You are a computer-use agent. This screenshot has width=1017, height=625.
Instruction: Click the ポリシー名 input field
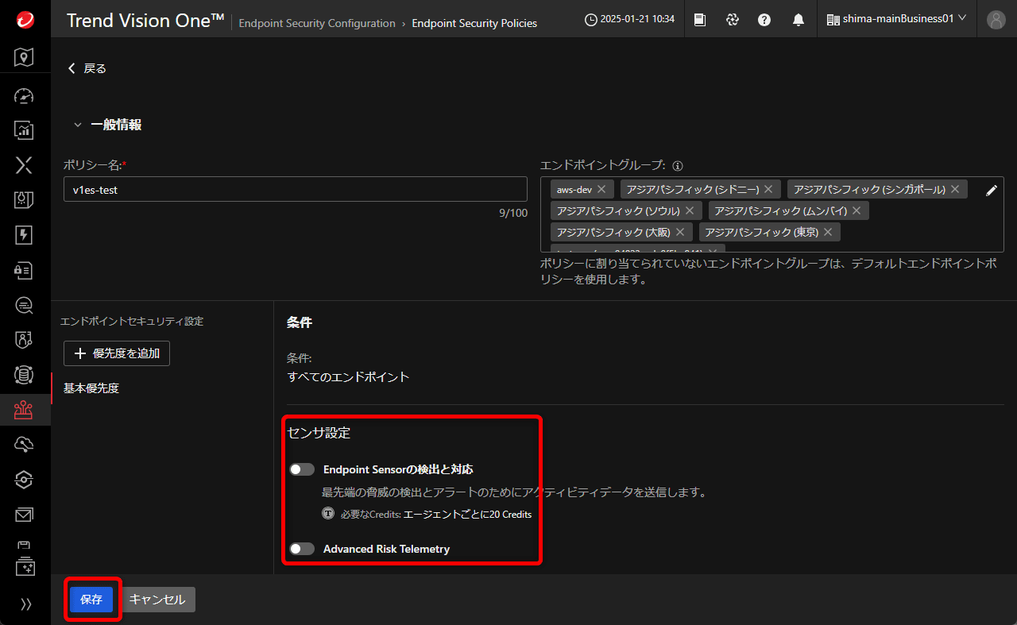(x=296, y=189)
